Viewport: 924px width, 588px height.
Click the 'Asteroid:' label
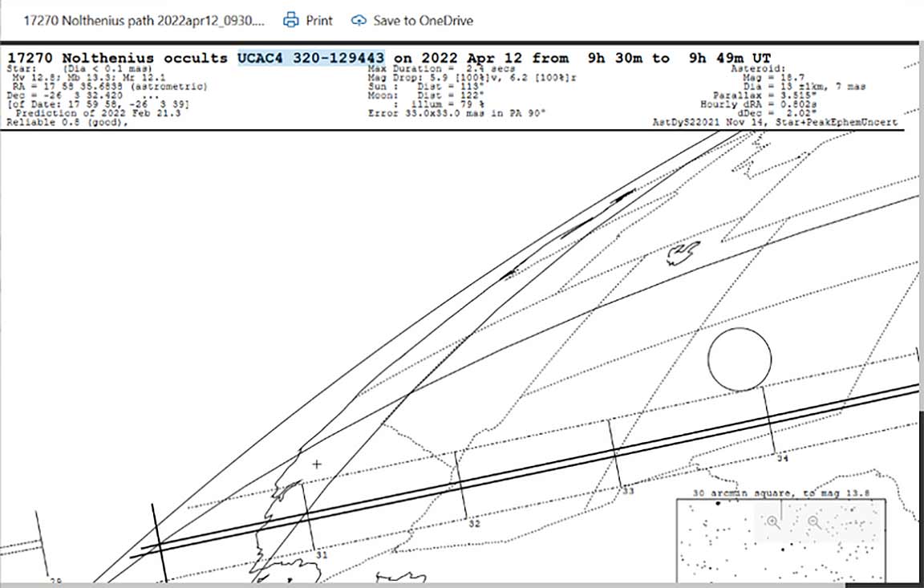[x=758, y=69]
